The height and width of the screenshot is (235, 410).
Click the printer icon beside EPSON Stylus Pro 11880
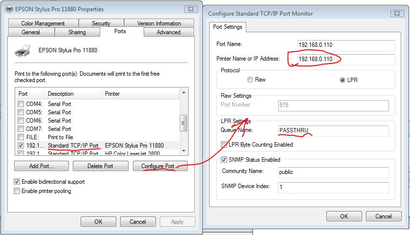tap(22, 51)
